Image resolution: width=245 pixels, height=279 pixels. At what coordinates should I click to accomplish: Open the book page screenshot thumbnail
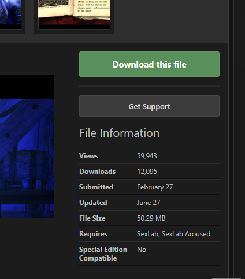75,14
